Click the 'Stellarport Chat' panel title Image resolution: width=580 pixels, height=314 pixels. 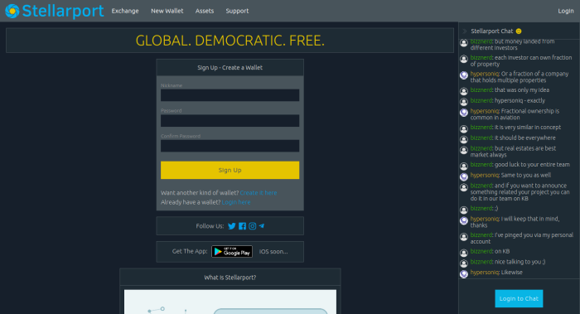coord(491,31)
